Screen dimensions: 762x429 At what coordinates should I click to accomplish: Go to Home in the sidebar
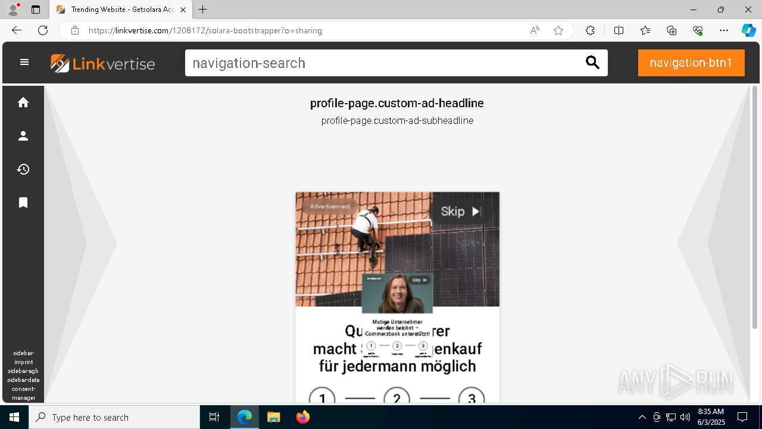coord(23,102)
